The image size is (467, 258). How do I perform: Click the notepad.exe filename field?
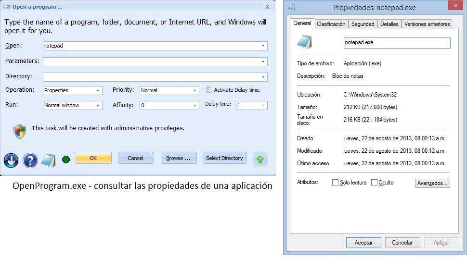coord(397,43)
